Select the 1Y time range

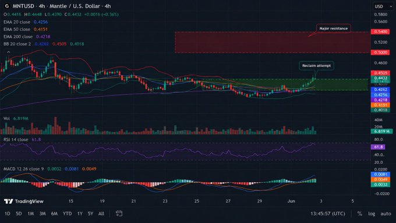click(80, 214)
